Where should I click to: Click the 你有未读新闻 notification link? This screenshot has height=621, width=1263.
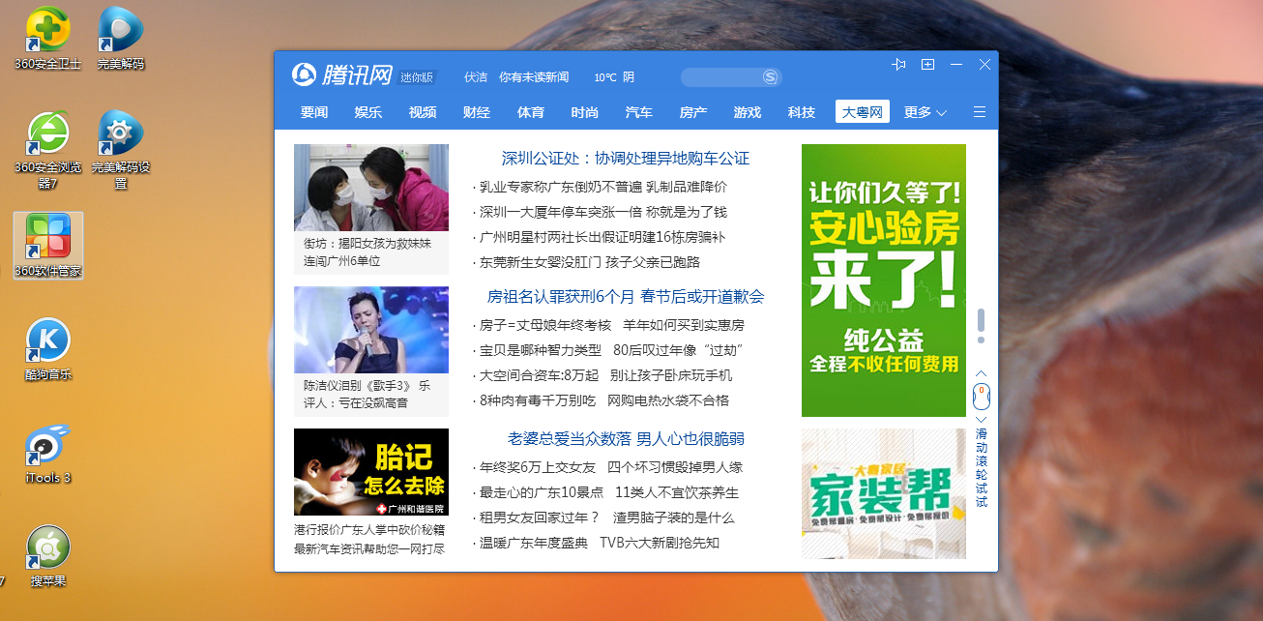[534, 76]
